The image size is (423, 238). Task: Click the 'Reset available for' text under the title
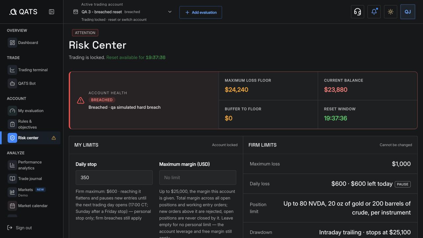click(125, 58)
